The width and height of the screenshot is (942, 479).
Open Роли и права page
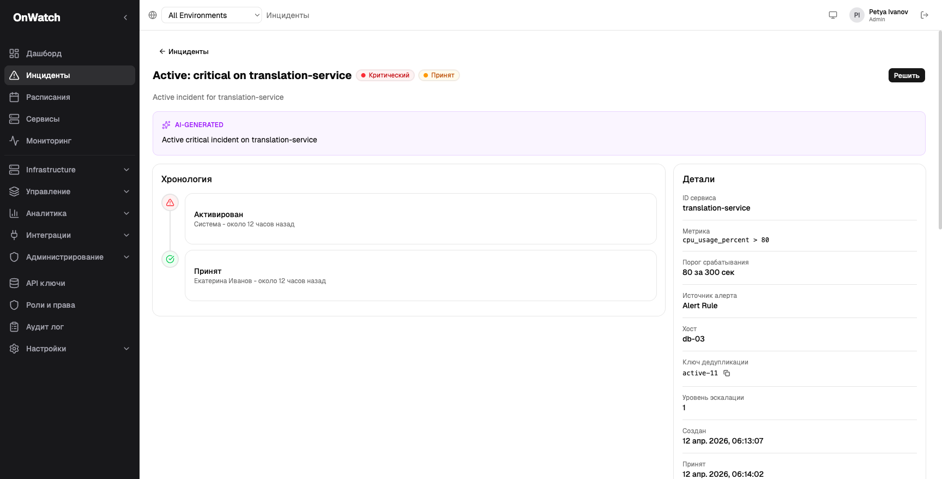click(70, 305)
